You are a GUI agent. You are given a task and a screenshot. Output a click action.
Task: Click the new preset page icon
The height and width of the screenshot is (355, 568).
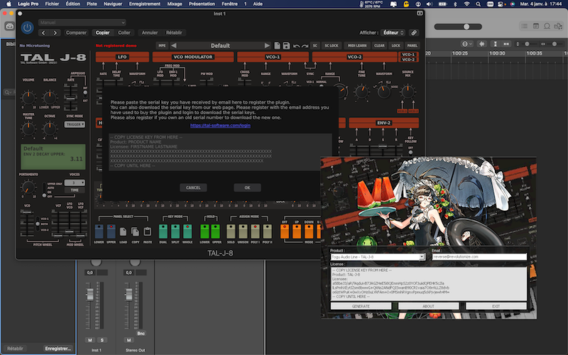(x=277, y=45)
